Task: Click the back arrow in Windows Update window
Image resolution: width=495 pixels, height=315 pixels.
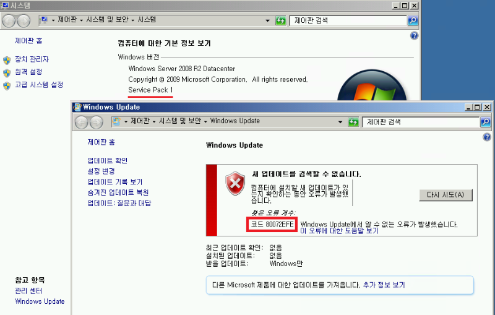Action: (x=81, y=122)
